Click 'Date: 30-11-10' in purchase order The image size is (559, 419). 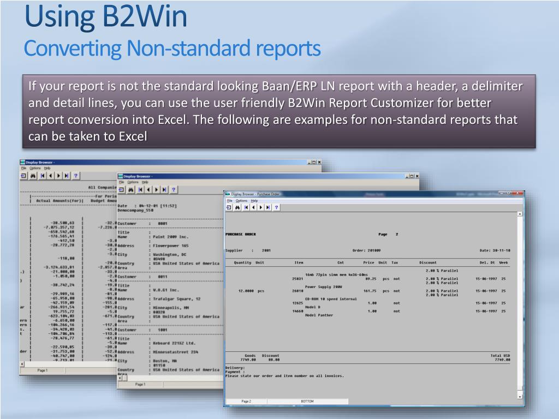(495, 250)
